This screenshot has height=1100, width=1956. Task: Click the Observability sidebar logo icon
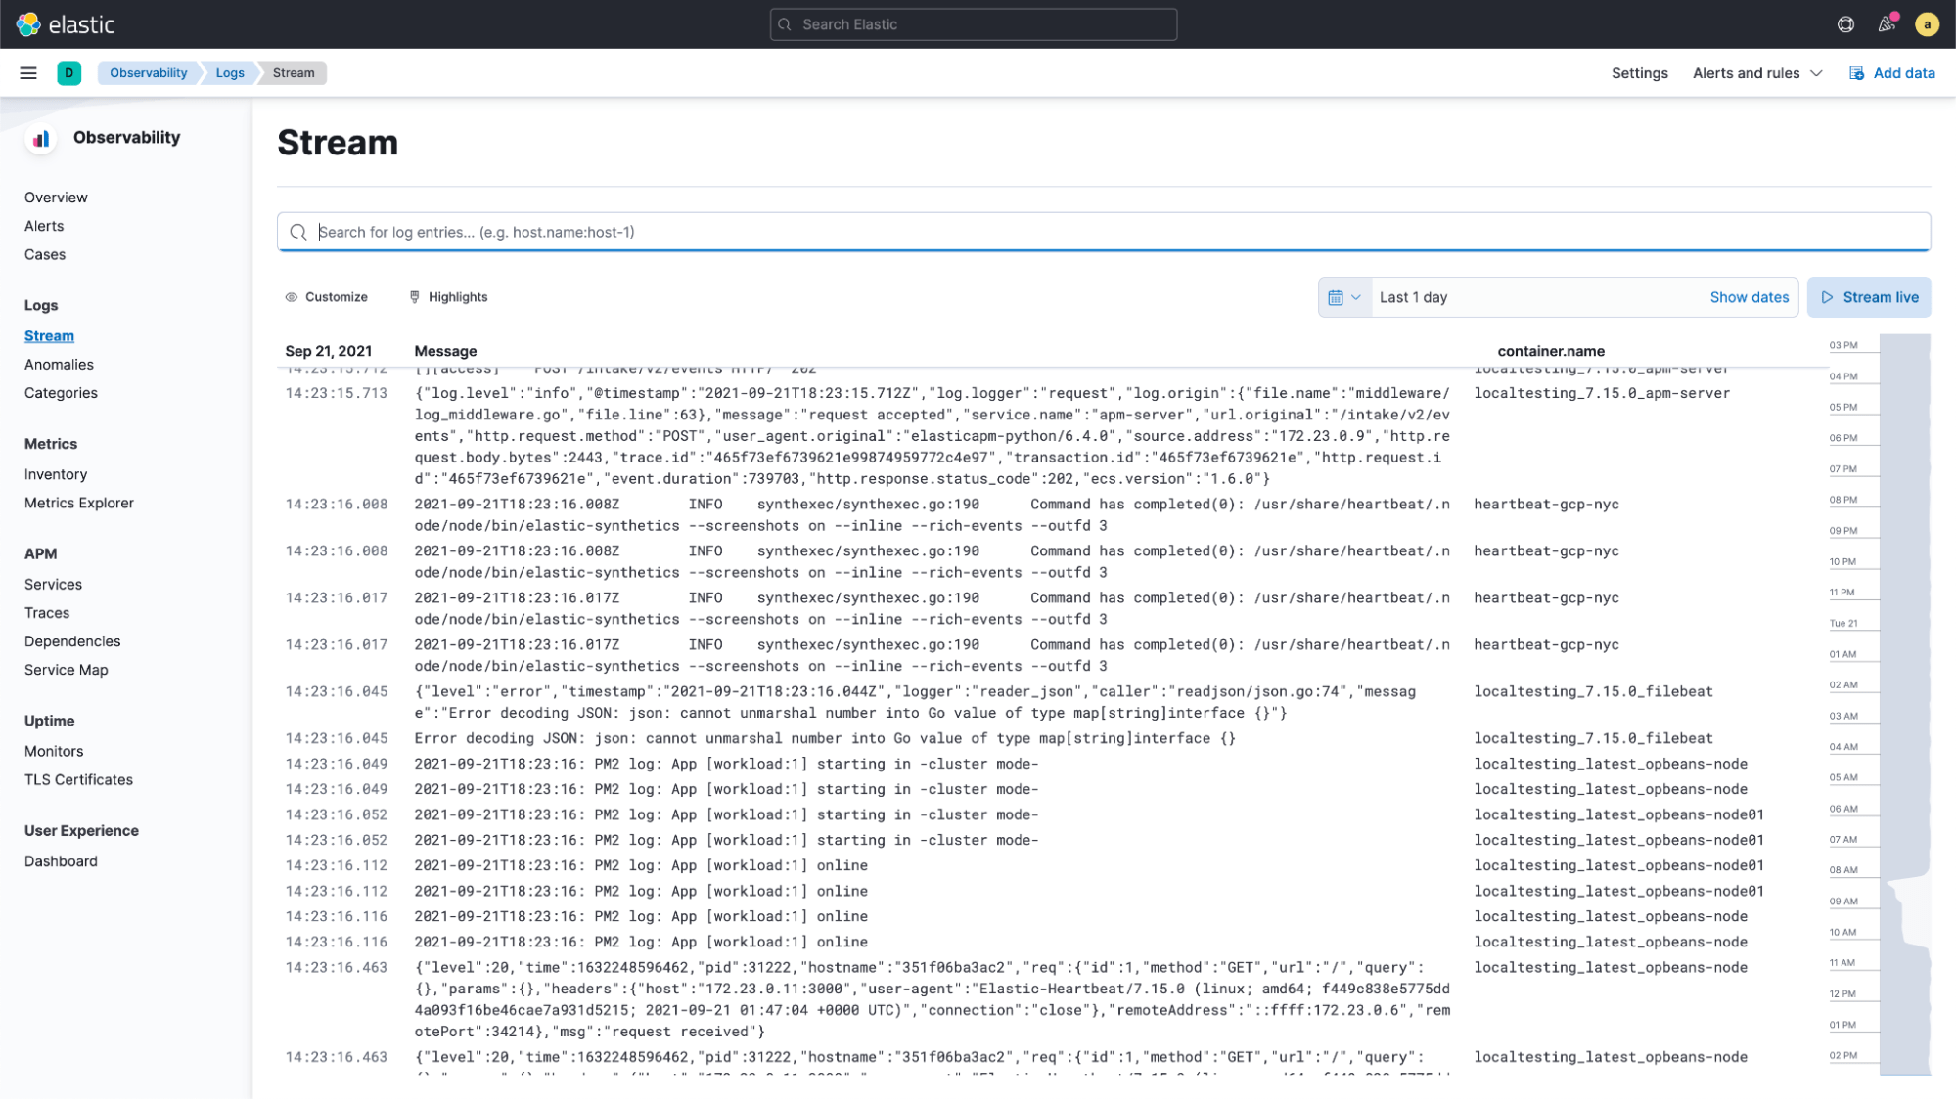coord(41,139)
